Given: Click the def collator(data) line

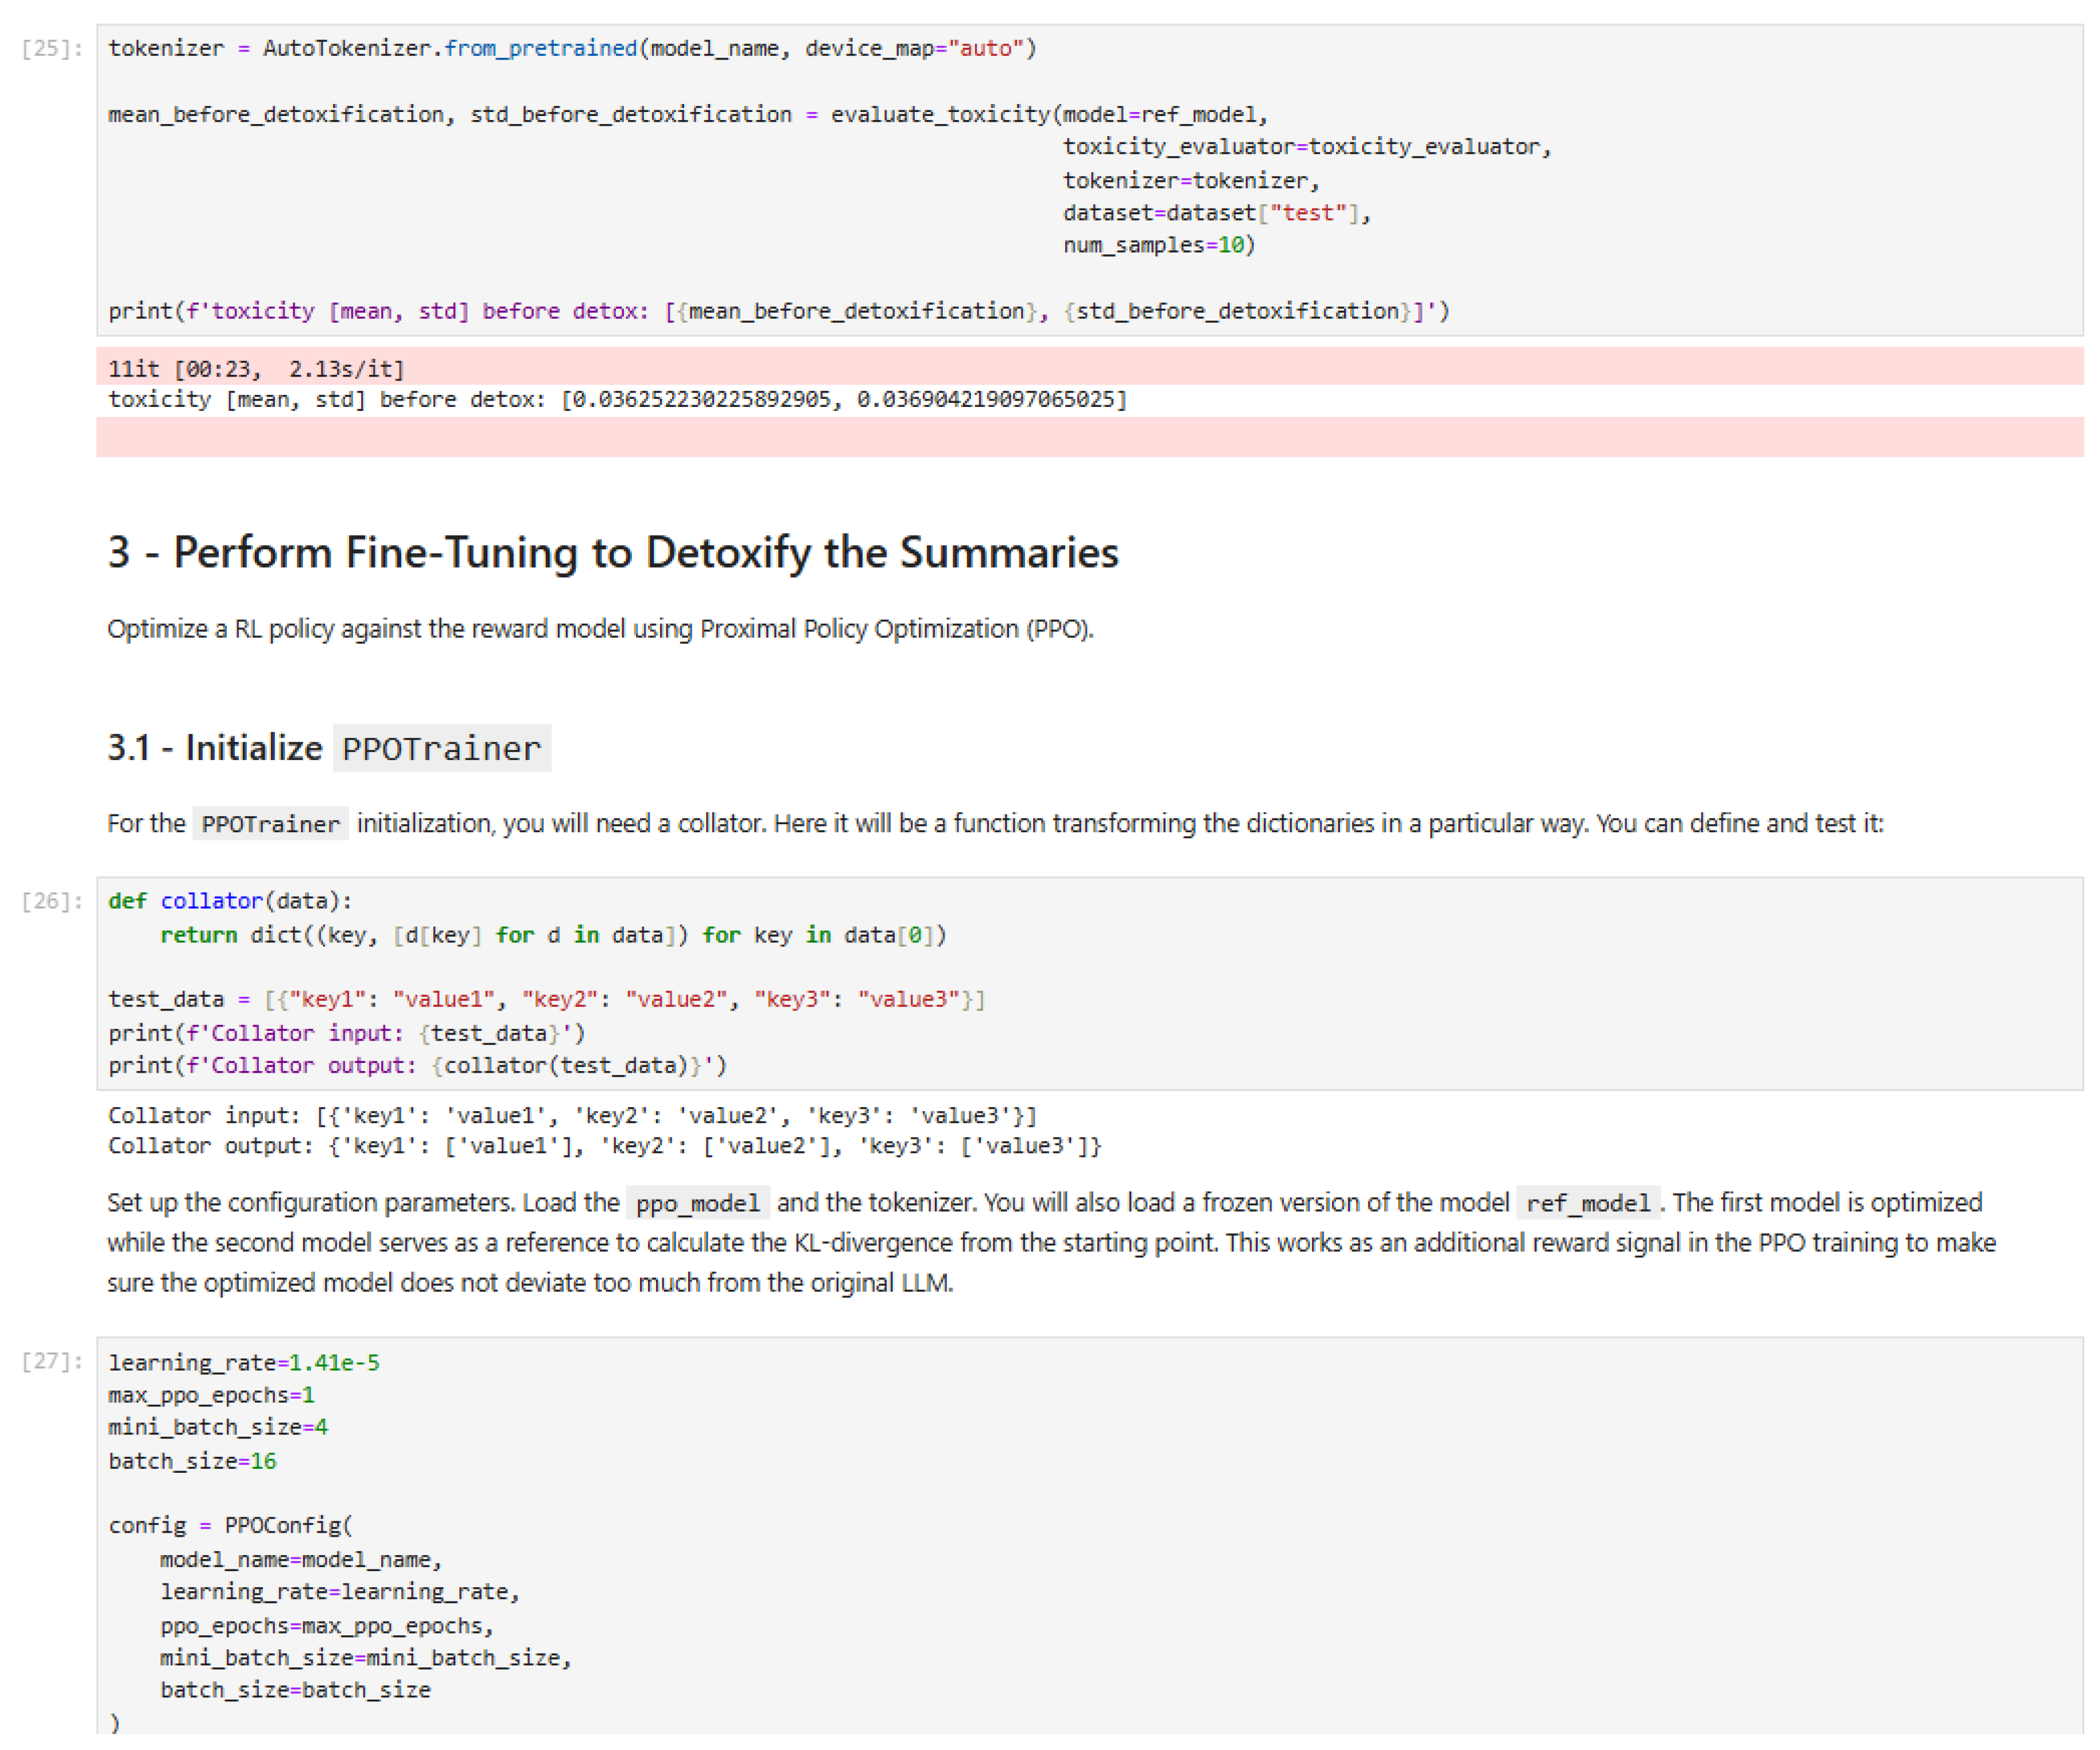Looking at the screenshot, I should (x=230, y=901).
